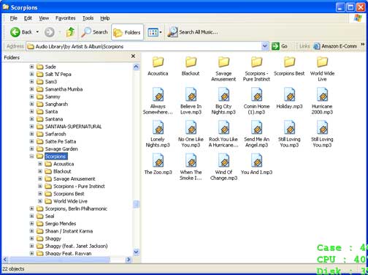Select Salt 'N' Pepa folder in tree
This screenshot has width=368, height=275.
[x=54, y=74]
